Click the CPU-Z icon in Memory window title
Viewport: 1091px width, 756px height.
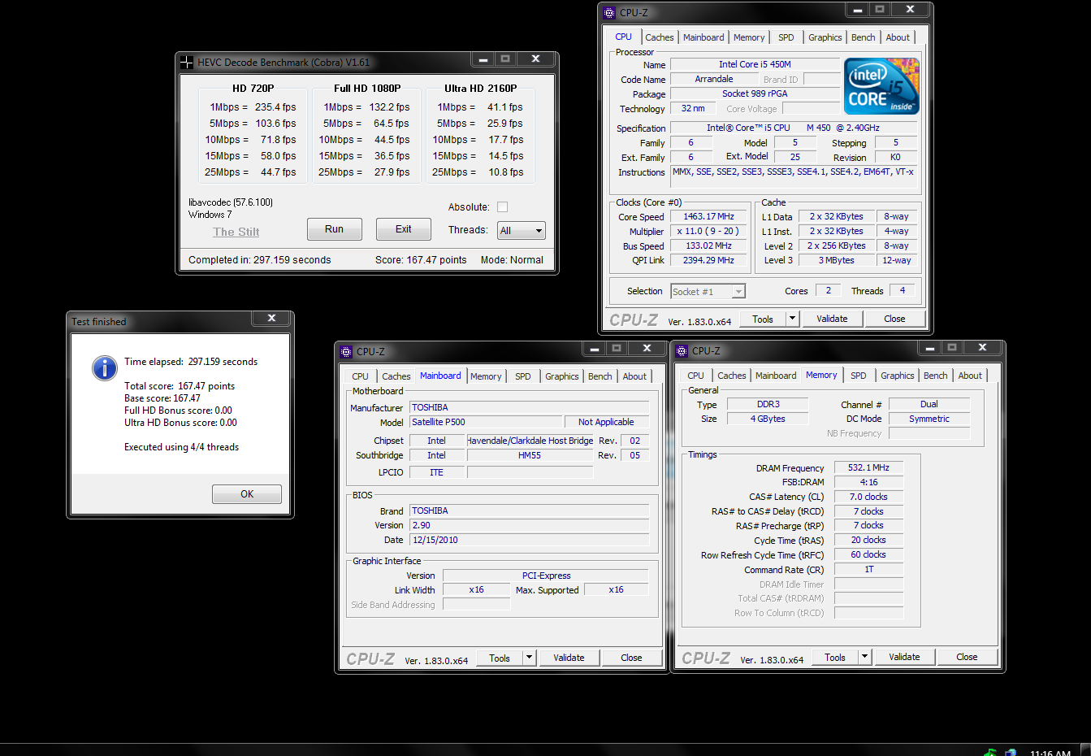(x=682, y=350)
